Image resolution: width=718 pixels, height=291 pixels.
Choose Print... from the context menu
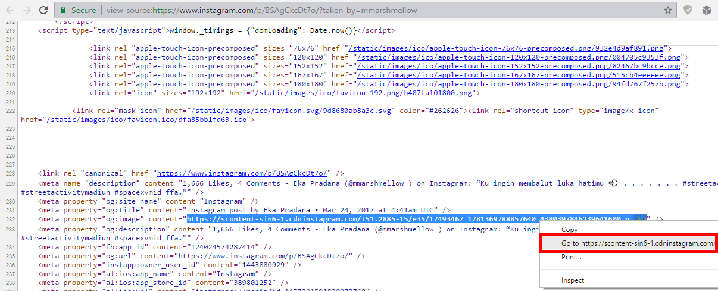pos(572,257)
